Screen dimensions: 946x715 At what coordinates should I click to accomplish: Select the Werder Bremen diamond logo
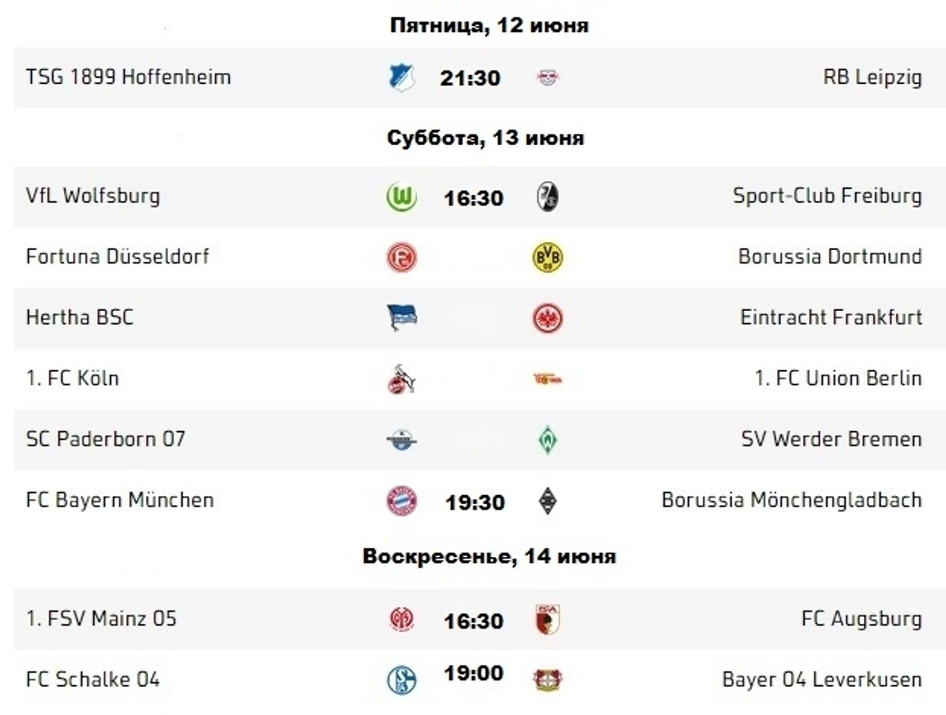(548, 440)
